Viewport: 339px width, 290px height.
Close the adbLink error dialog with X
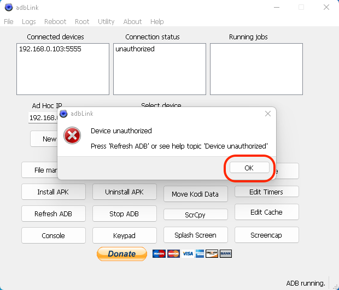268,114
